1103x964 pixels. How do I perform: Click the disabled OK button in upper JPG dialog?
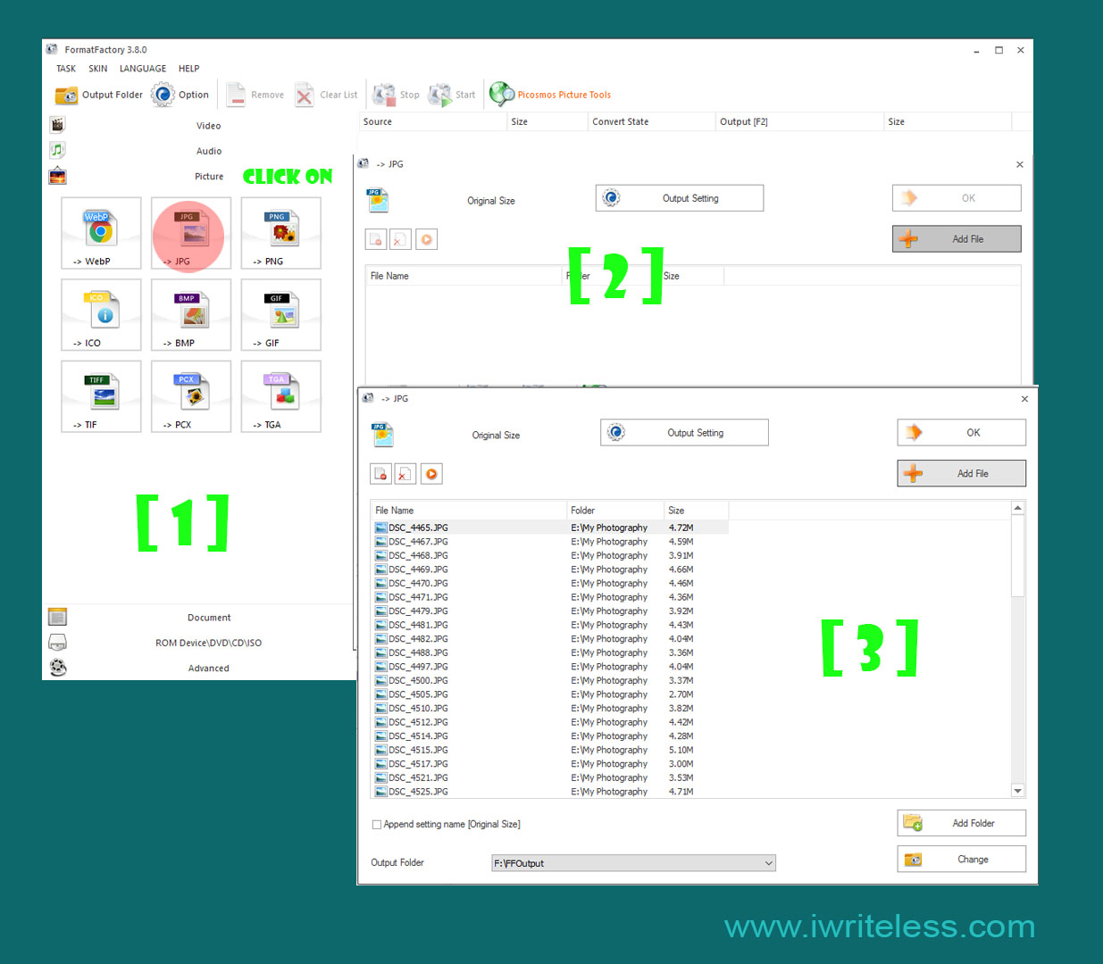[x=957, y=198]
